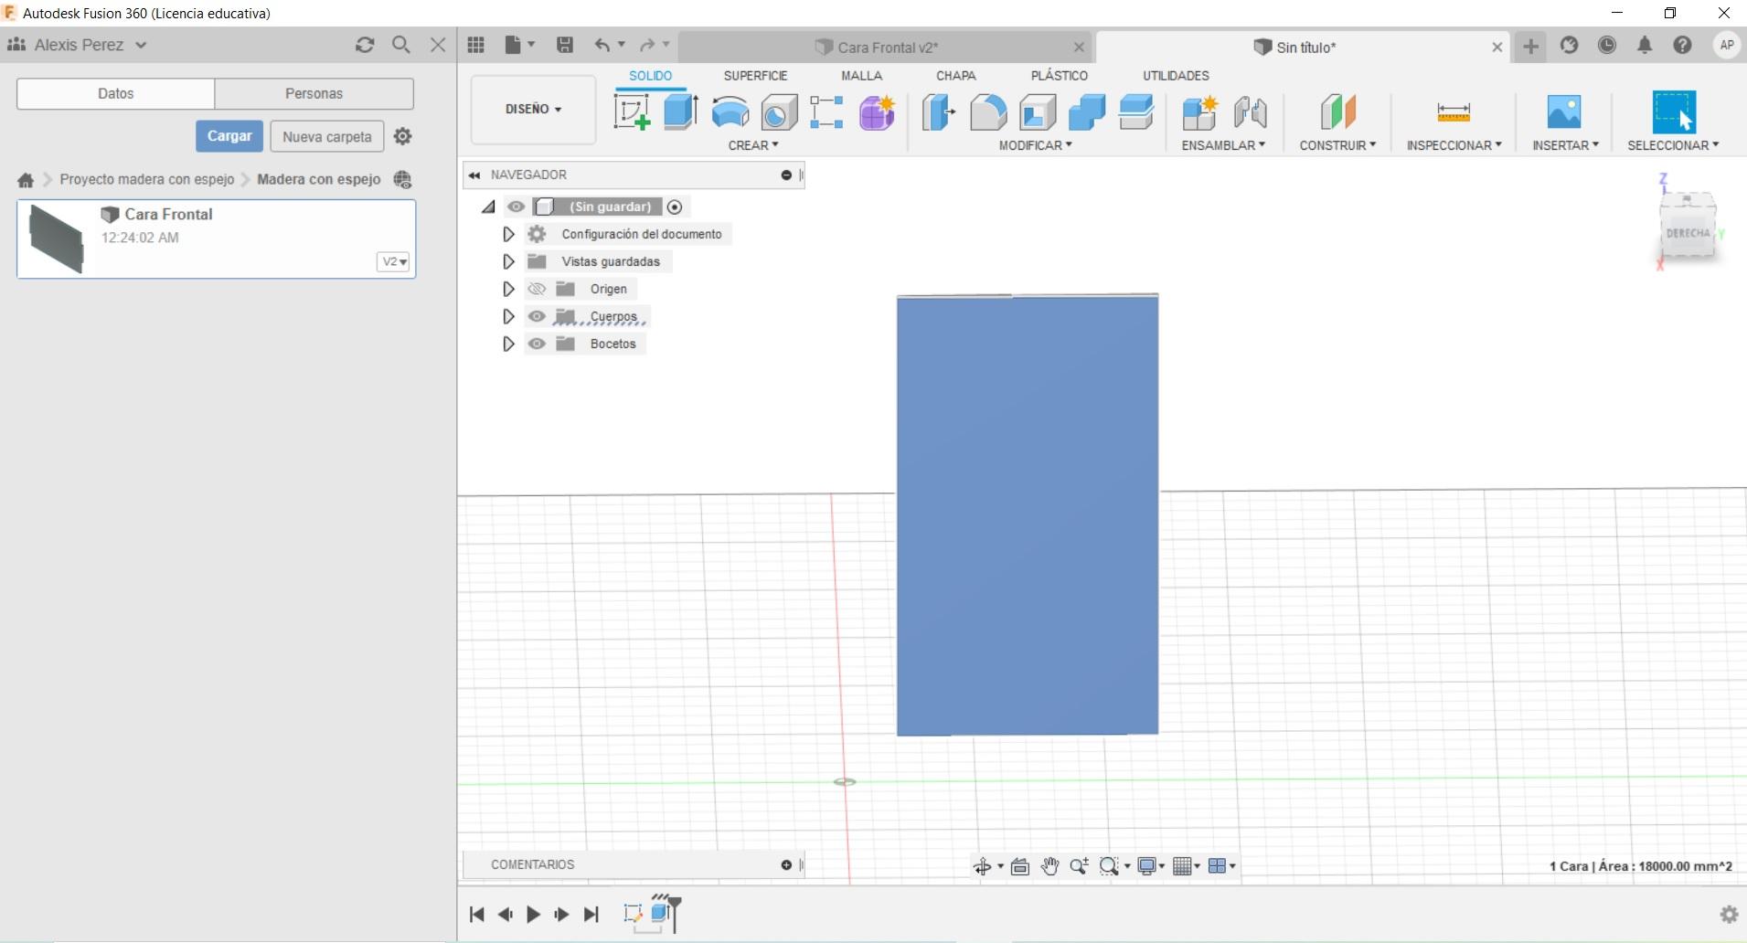Activate the Extrude tool
Image resolution: width=1747 pixels, height=943 pixels.
click(x=680, y=112)
